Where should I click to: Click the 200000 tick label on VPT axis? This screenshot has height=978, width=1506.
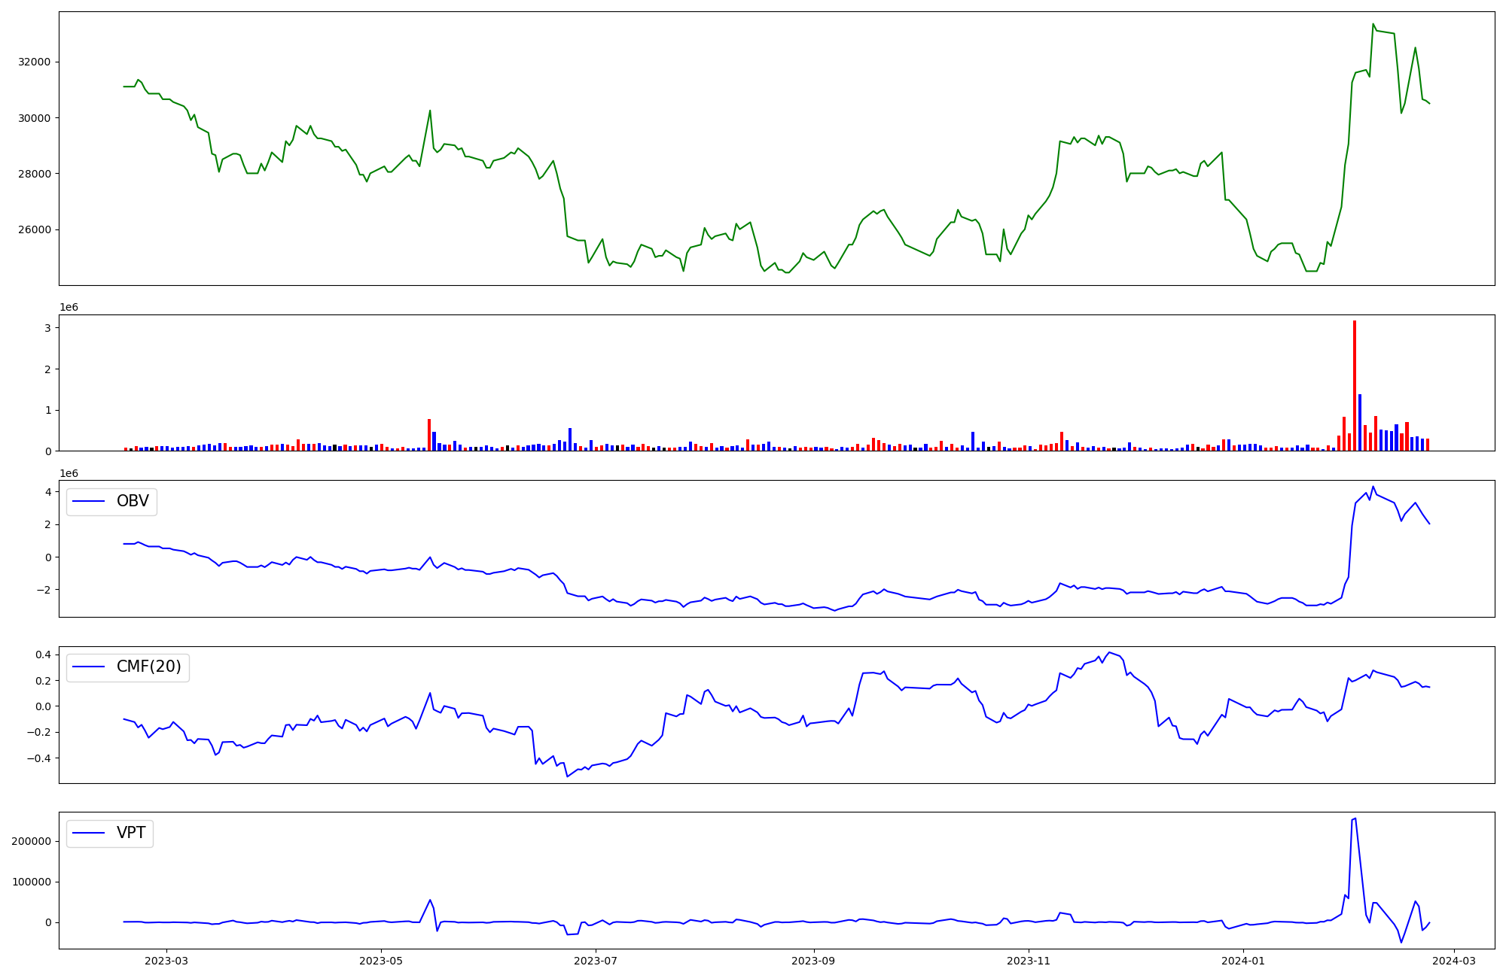tap(31, 841)
